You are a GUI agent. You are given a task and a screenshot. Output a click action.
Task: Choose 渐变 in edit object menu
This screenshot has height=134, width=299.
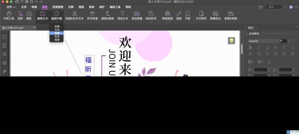pos(57,40)
